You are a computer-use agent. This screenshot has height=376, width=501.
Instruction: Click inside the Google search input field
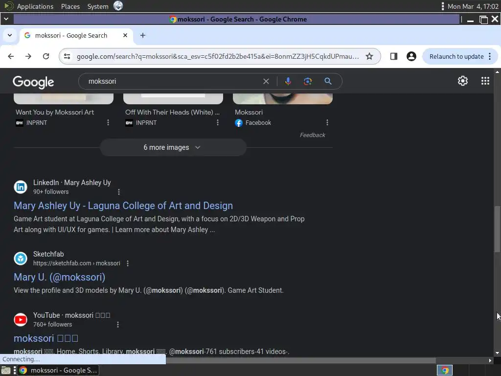click(173, 81)
